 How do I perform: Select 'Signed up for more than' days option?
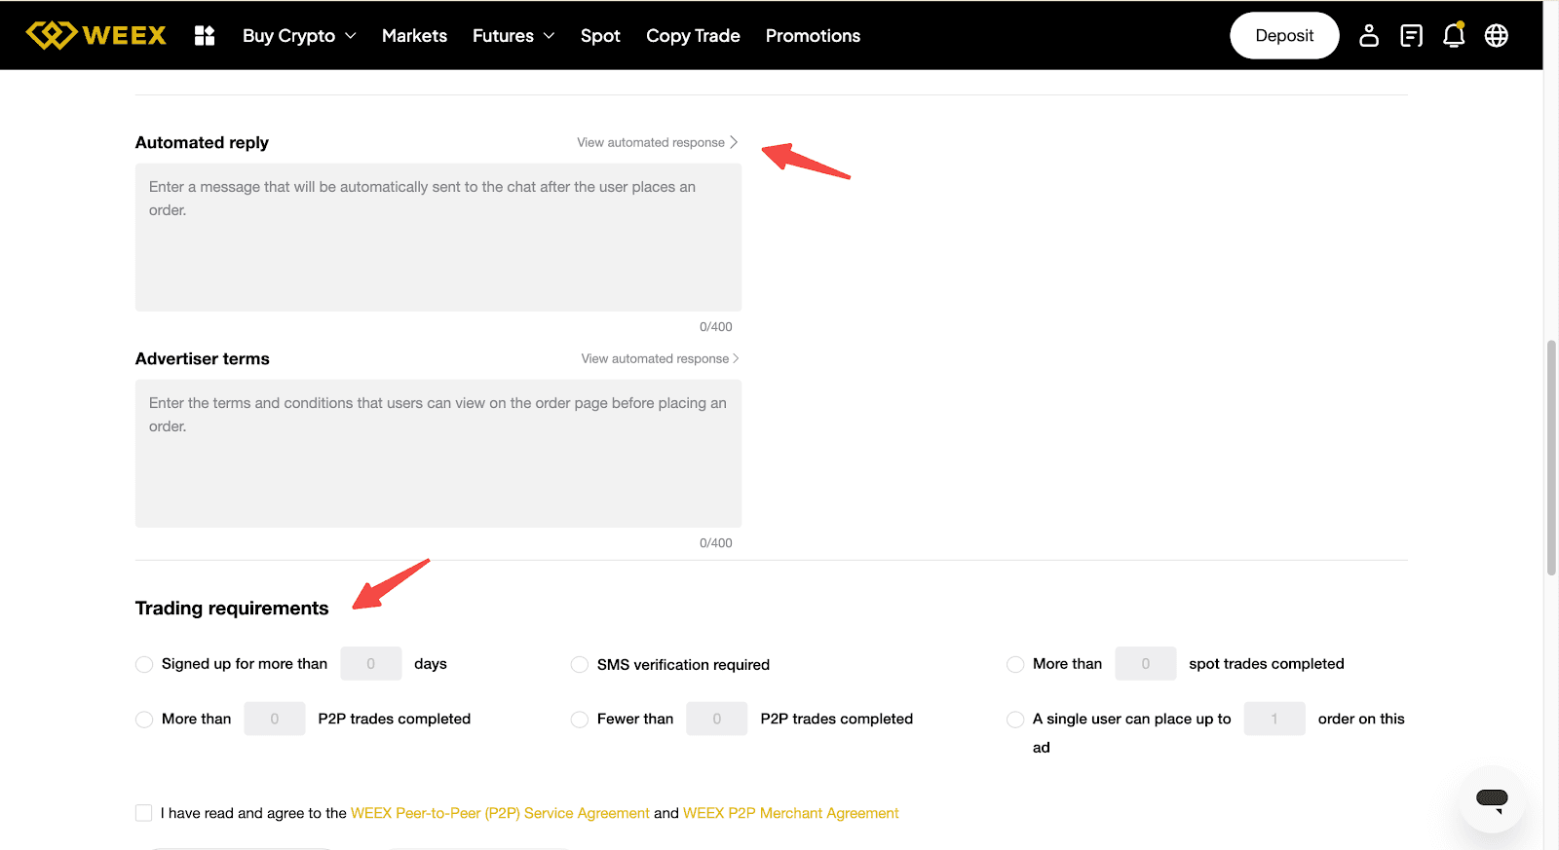click(144, 664)
